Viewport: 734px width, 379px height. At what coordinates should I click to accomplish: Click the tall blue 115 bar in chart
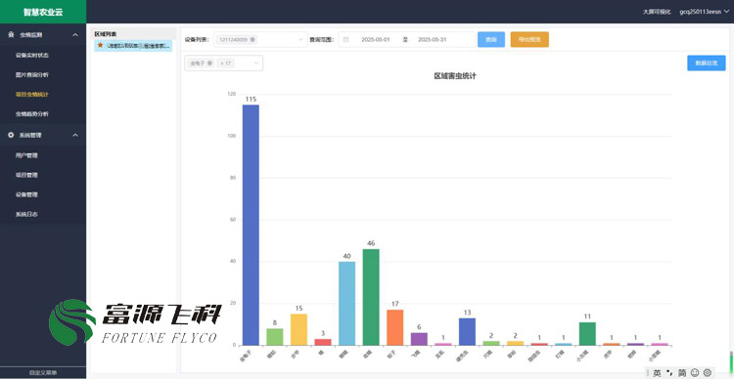[251, 225]
